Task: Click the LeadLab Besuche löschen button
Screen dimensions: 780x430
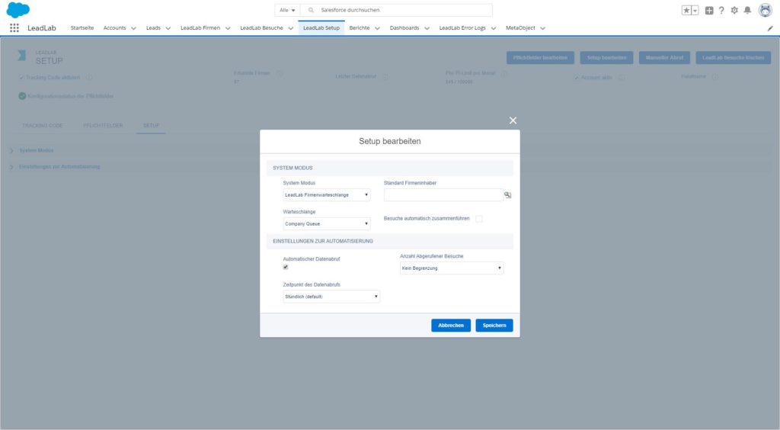Action: pyautogui.click(x=734, y=58)
